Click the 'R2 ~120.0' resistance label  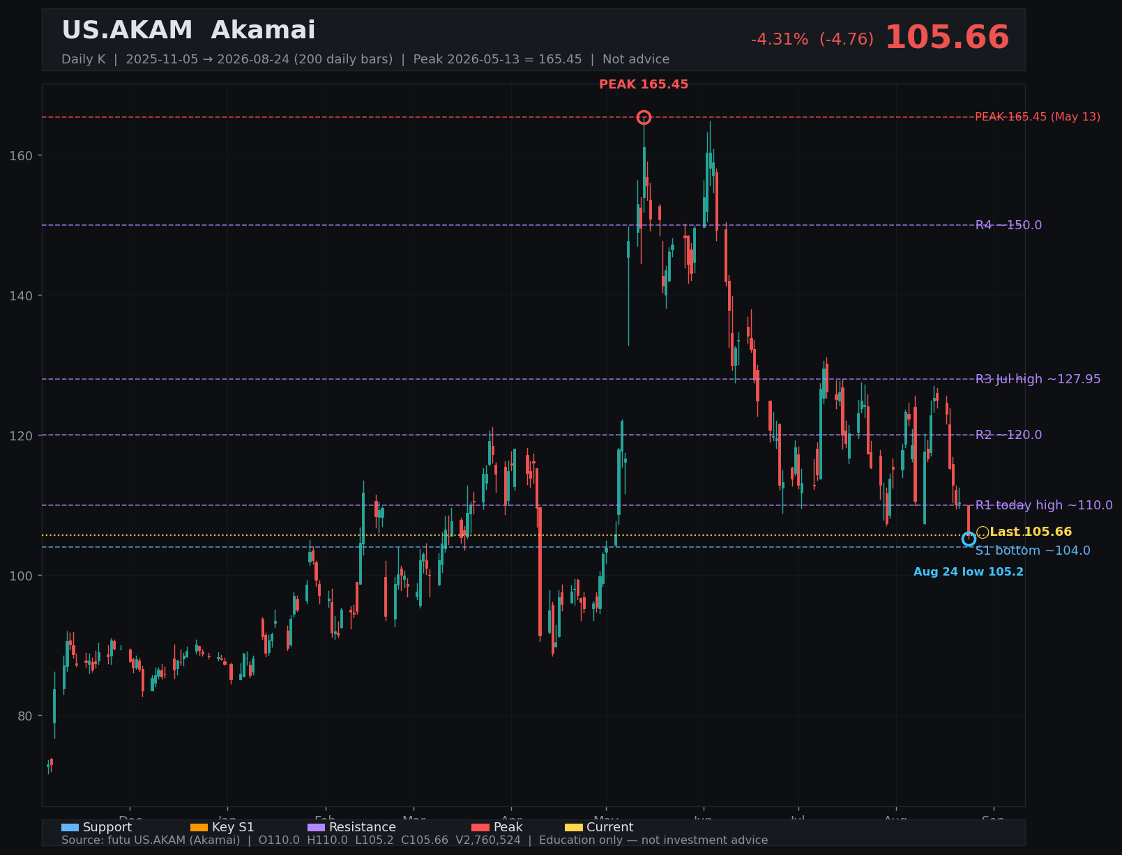tap(1008, 435)
